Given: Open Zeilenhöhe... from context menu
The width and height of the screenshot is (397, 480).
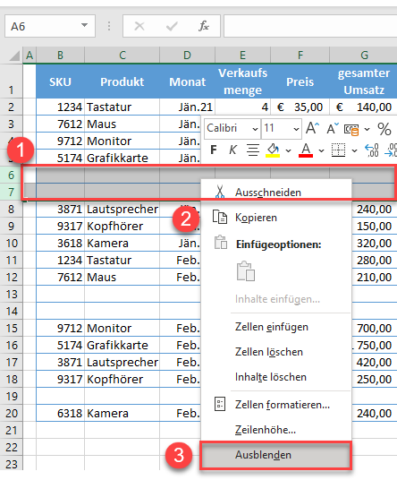Looking at the screenshot, I should coord(276,430).
